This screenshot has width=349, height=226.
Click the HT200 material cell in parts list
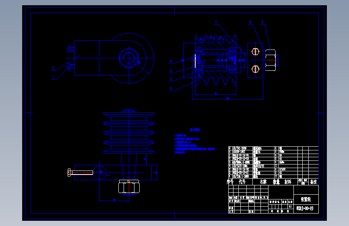coord(282,170)
